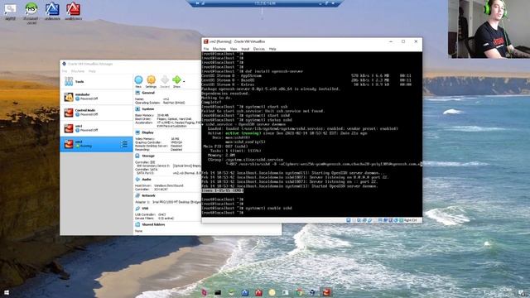Open Chrome from the taskbar

click(x=299, y=292)
